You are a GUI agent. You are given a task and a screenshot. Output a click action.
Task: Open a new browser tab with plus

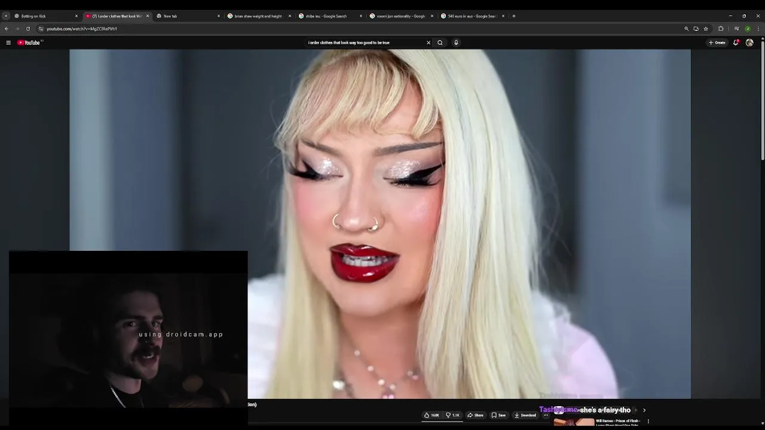(x=514, y=16)
